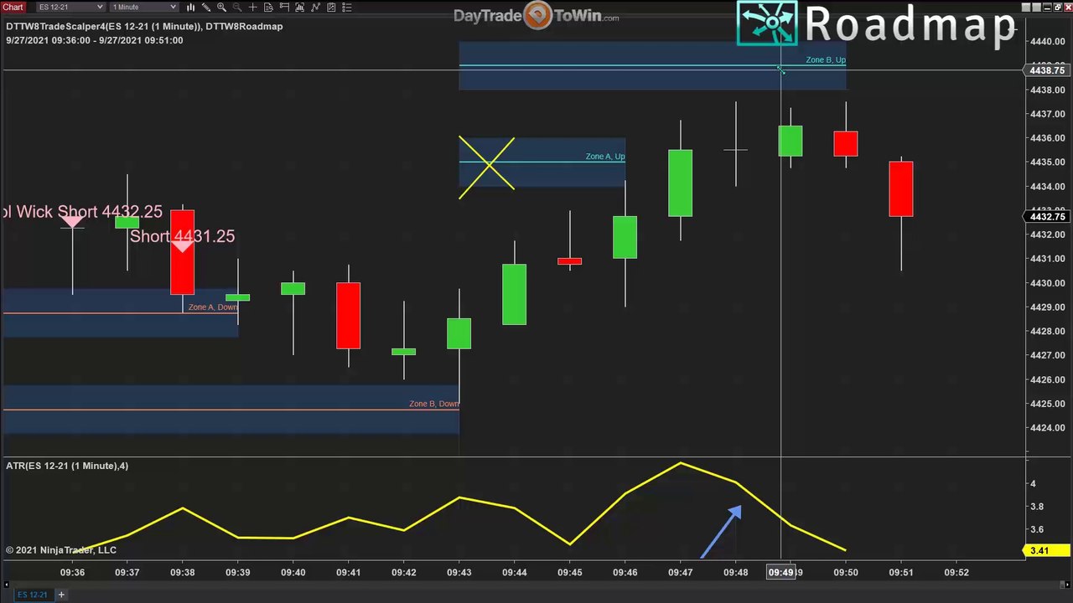Image resolution: width=1073 pixels, height=603 pixels.
Task: Open the pencil drawing tools icon
Action: pos(206,7)
